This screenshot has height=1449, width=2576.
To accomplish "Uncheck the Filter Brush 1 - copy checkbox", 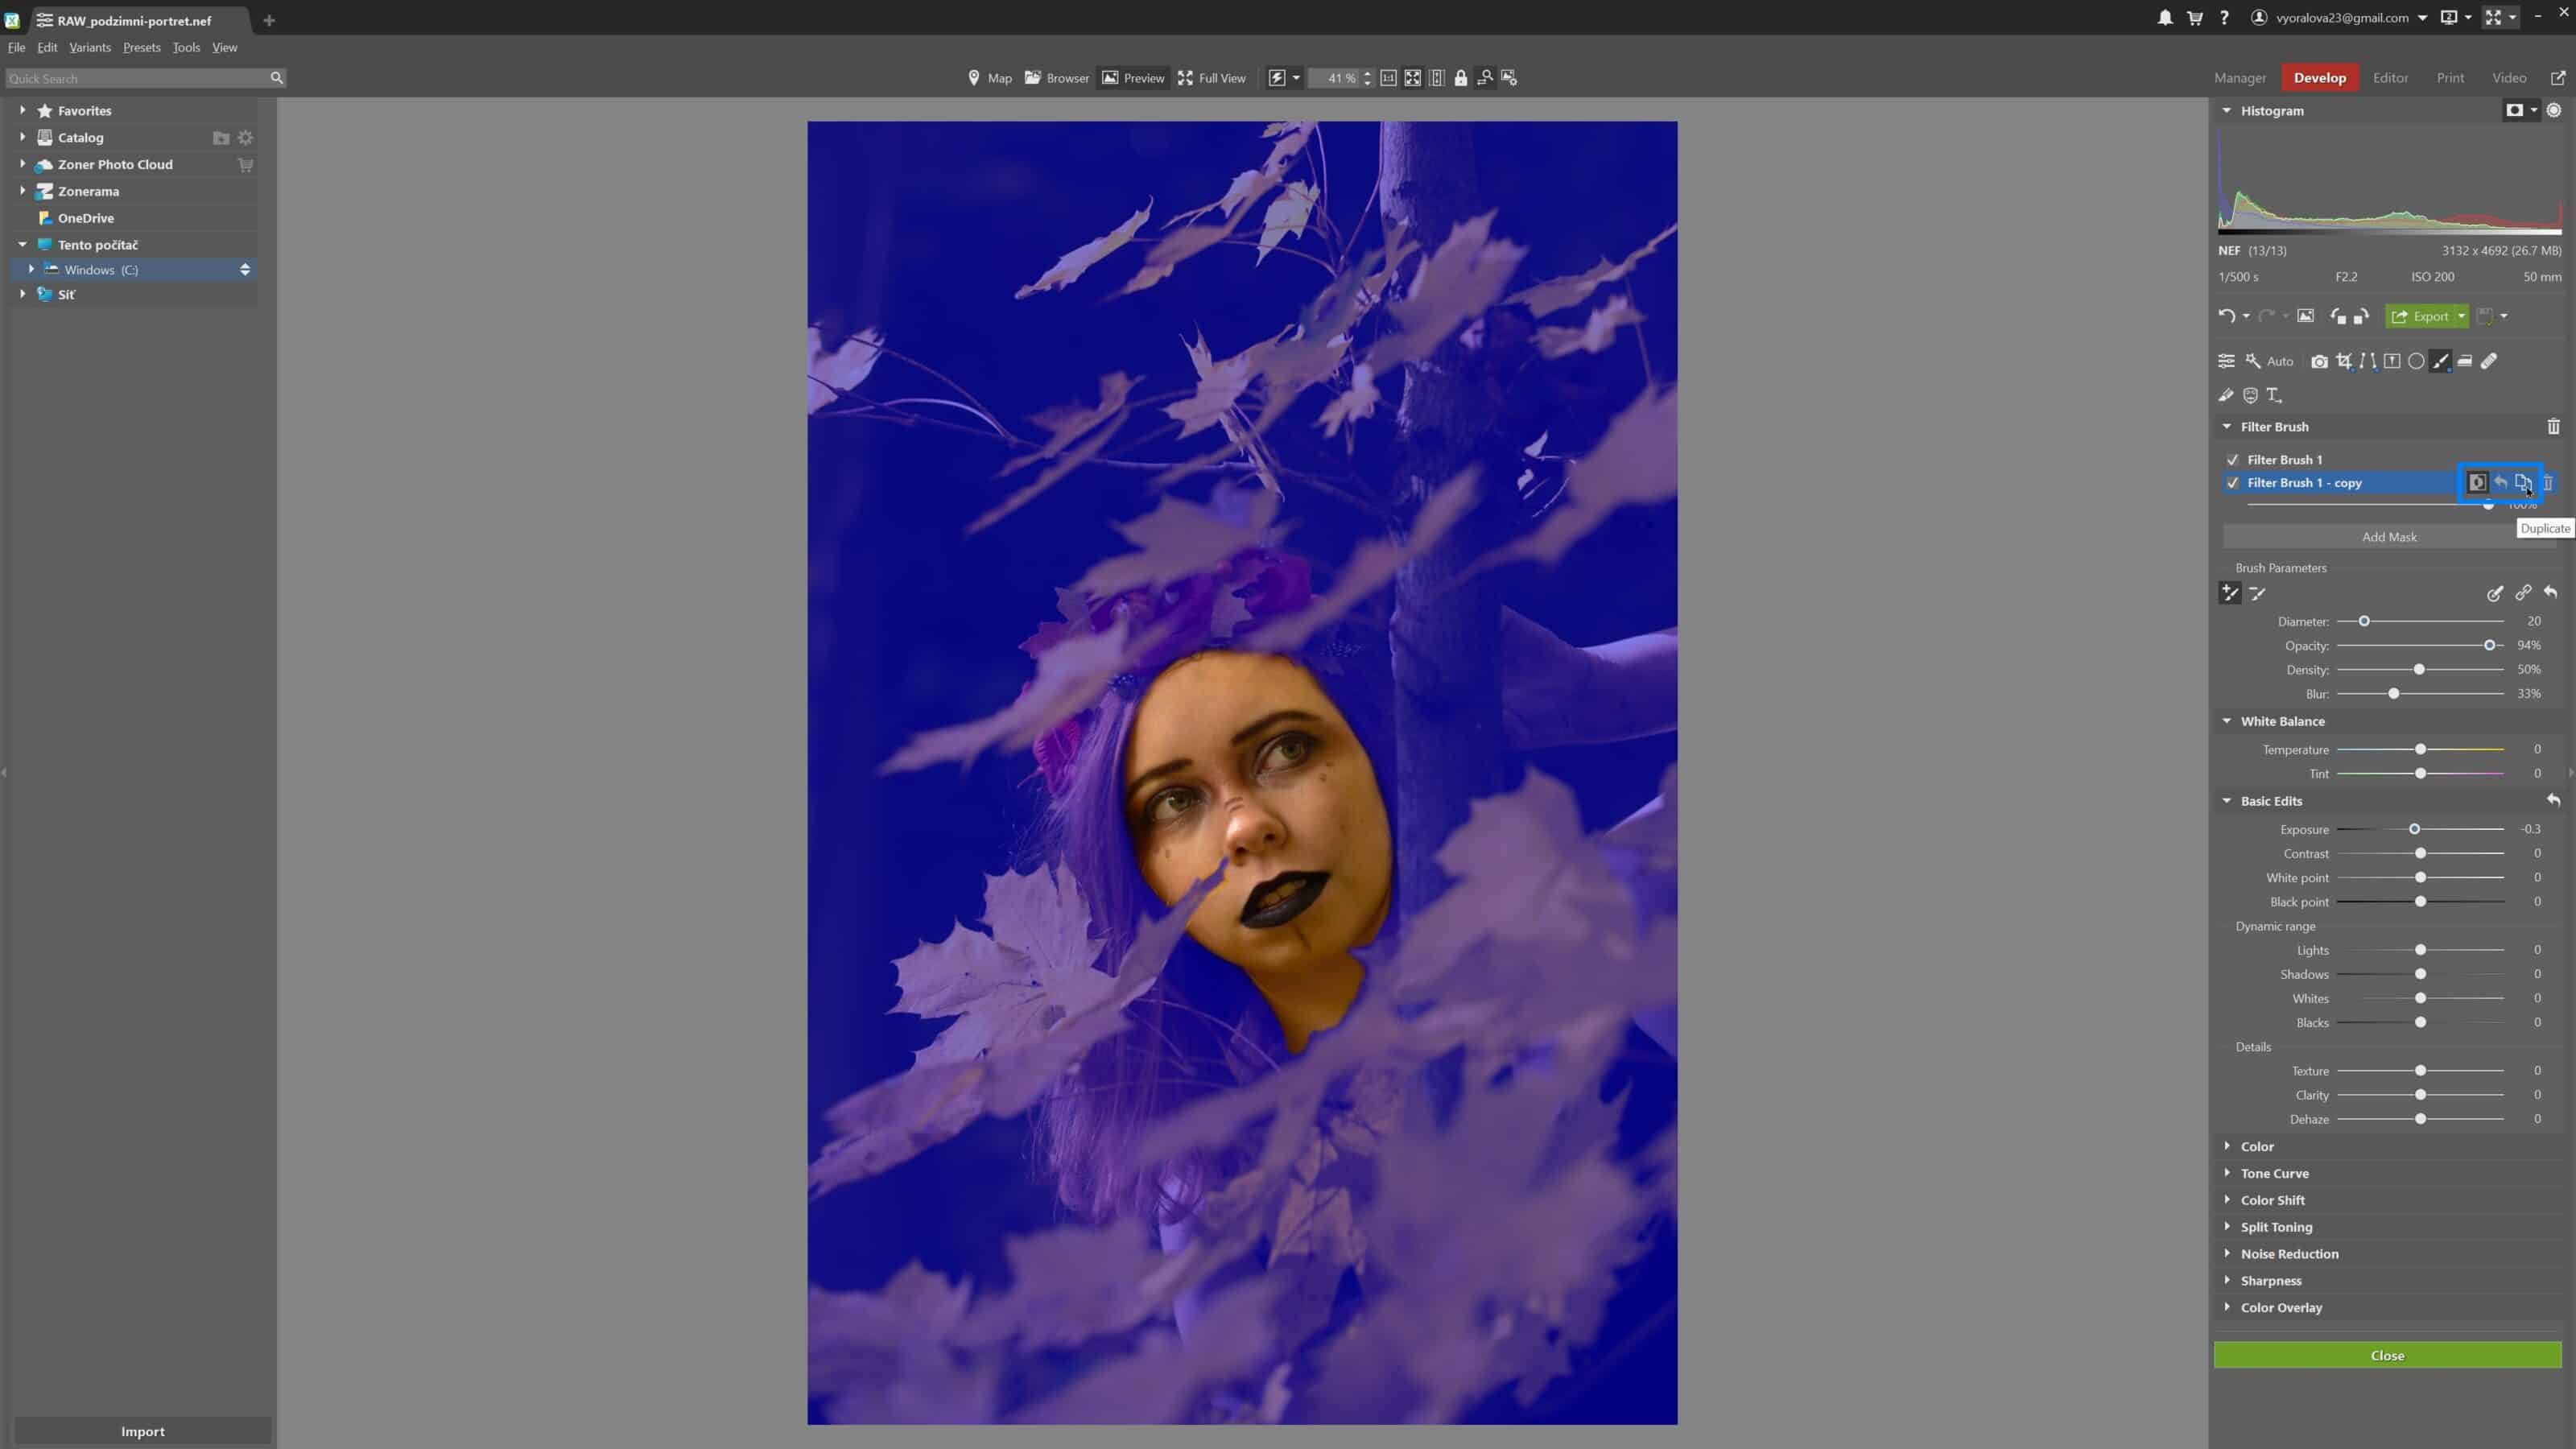I will point(2233,483).
